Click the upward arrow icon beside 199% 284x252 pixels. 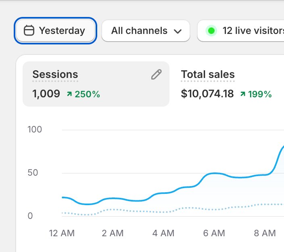coord(243,94)
